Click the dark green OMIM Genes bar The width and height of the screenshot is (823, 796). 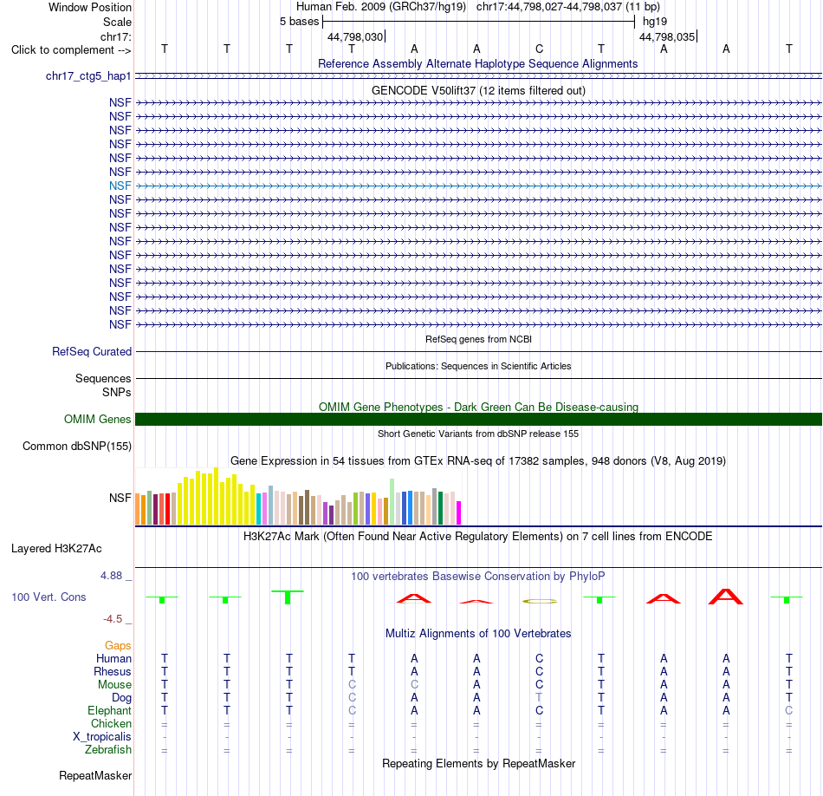(x=478, y=420)
